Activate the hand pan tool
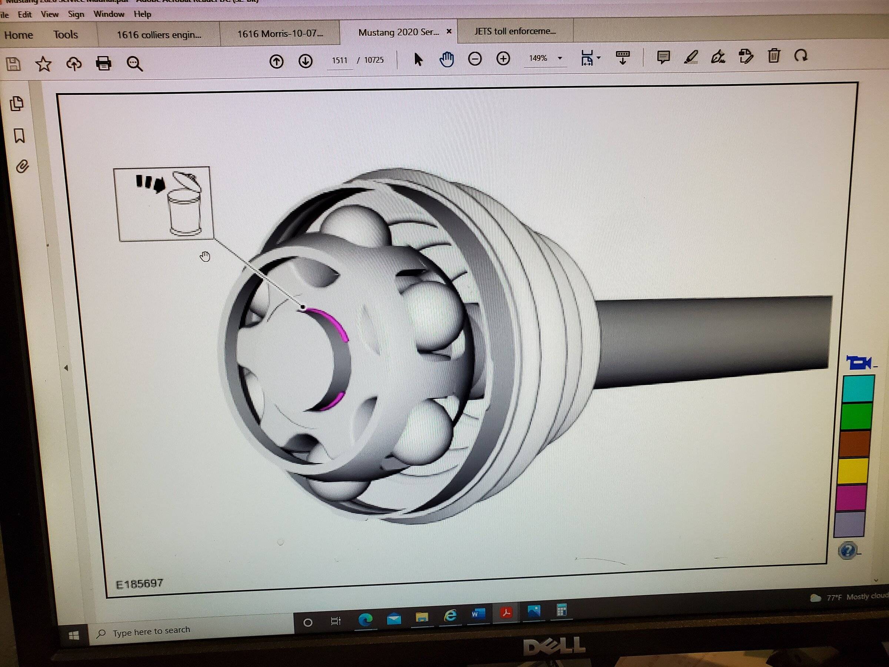Screen dimensions: 889x667 [446, 59]
